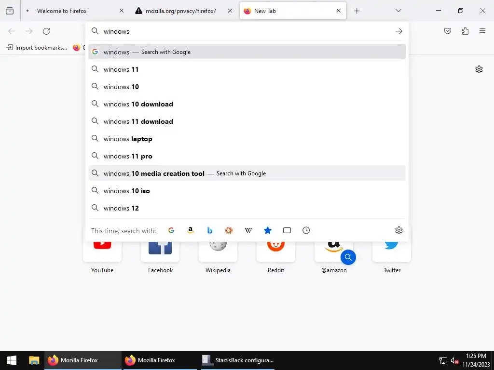Click the address bar containing 'windows'

tap(247, 31)
